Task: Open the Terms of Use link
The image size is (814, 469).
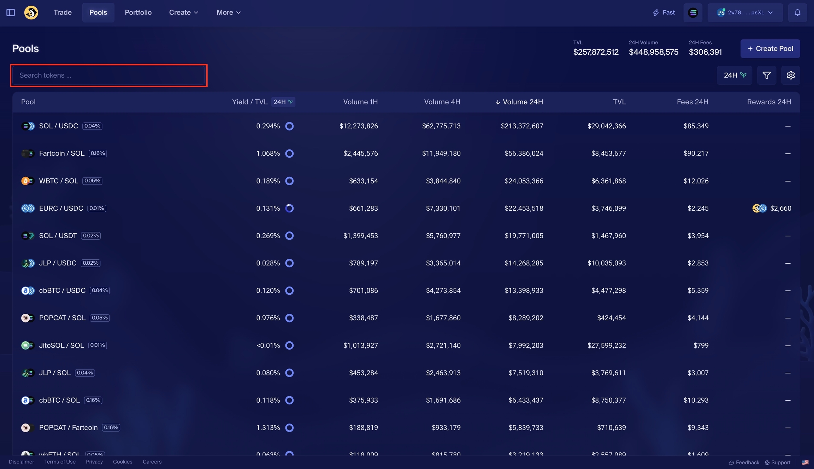Action: [x=60, y=462]
